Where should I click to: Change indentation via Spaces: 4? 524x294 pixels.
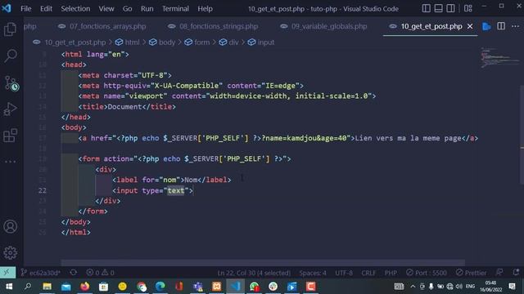tap(313, 273)
